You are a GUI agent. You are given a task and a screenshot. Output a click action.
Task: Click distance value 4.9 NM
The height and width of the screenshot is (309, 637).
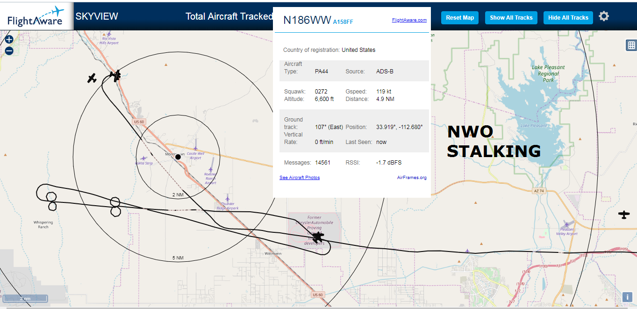coord(385,99)
